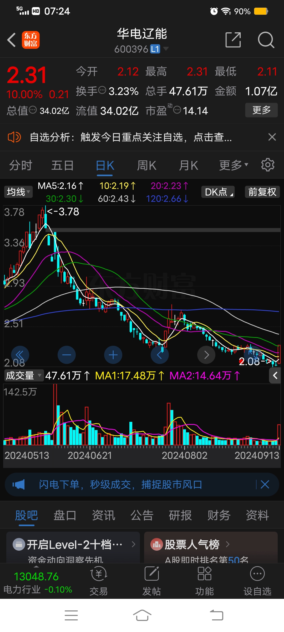Tap the Level-2 card round icon
Screen dimensions: 284x632
(x=19, y=544)
